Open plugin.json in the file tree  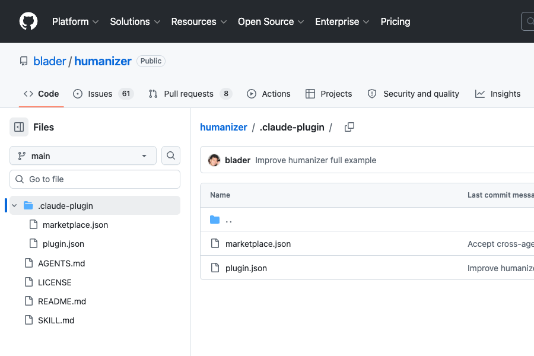pos(63,244)
